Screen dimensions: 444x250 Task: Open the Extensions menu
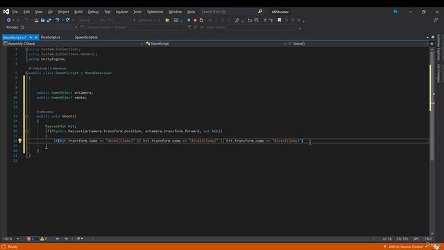pos(155,12)
